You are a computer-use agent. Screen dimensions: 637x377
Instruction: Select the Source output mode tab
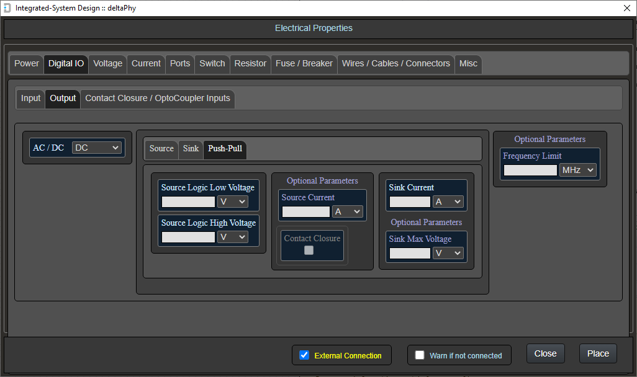[x=161, y=148]
